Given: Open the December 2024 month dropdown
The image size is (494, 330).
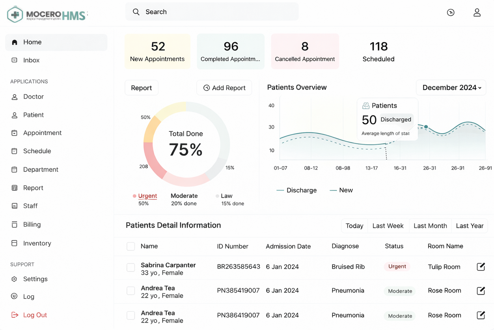Looking at the screenshot, I should 451,88.
